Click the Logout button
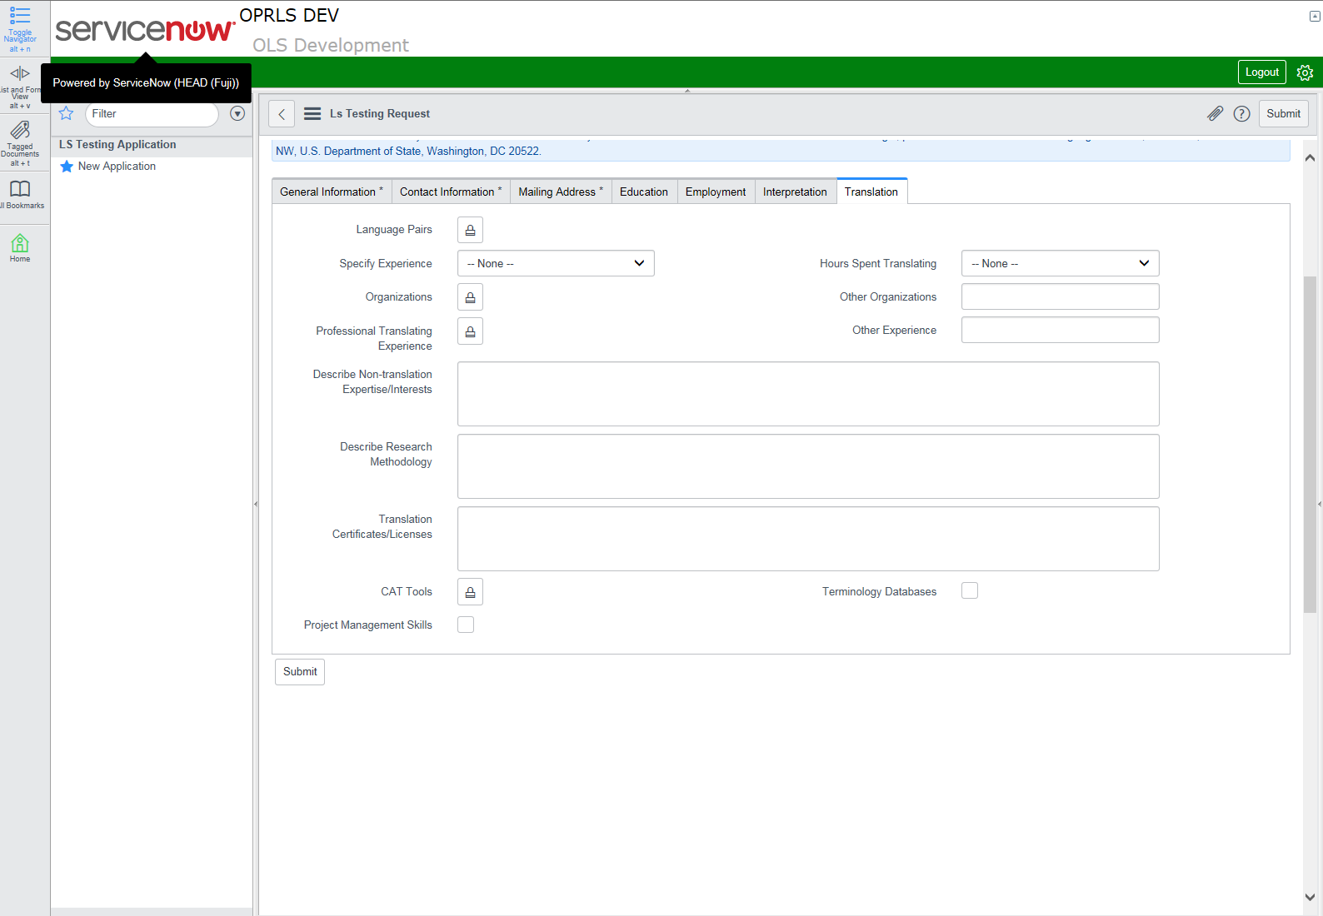Image resolution: width=1323 pixels, height=916 pixels. pyautogui.click(x=1261, y=72)
